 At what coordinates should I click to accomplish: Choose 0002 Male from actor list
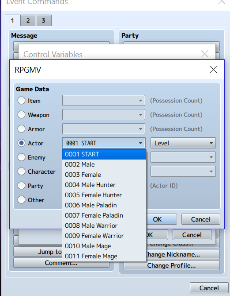(104, 164)
